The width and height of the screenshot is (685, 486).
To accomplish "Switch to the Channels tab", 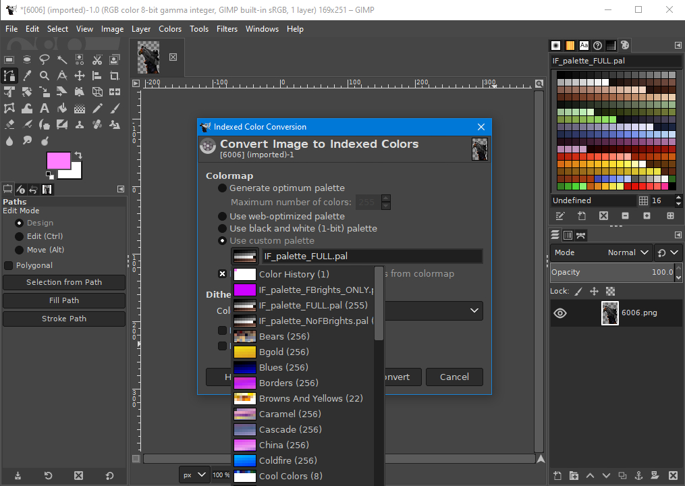I will point(568,236).
